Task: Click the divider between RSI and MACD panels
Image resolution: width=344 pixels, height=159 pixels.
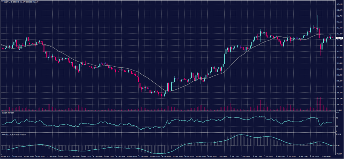Action: pos(168,133)
